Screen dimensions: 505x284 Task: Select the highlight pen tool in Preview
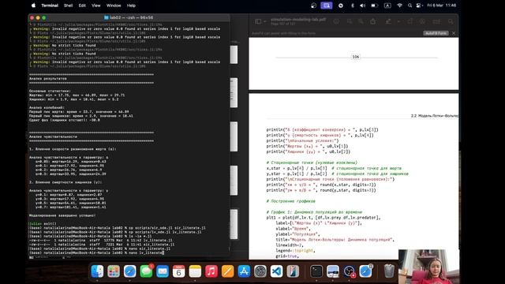click(388, 21)
